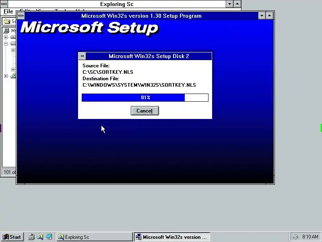The width and height of the screenshot is (322, 242).
Task: Click the Microsoft Win32s Setup Disk 2 title bar
Action: 149,56
